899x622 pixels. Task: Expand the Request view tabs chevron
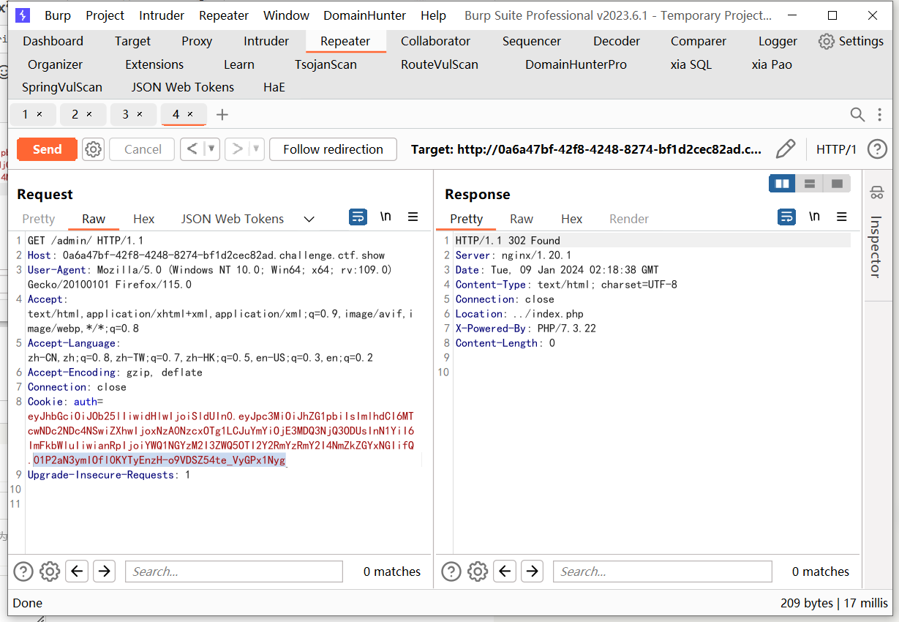click(309, 219)
